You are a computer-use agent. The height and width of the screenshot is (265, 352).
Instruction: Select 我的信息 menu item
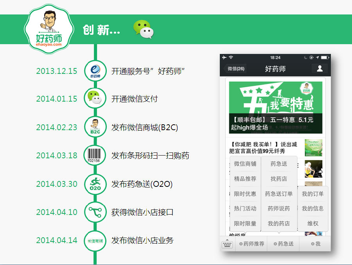[x=313, y=209]
